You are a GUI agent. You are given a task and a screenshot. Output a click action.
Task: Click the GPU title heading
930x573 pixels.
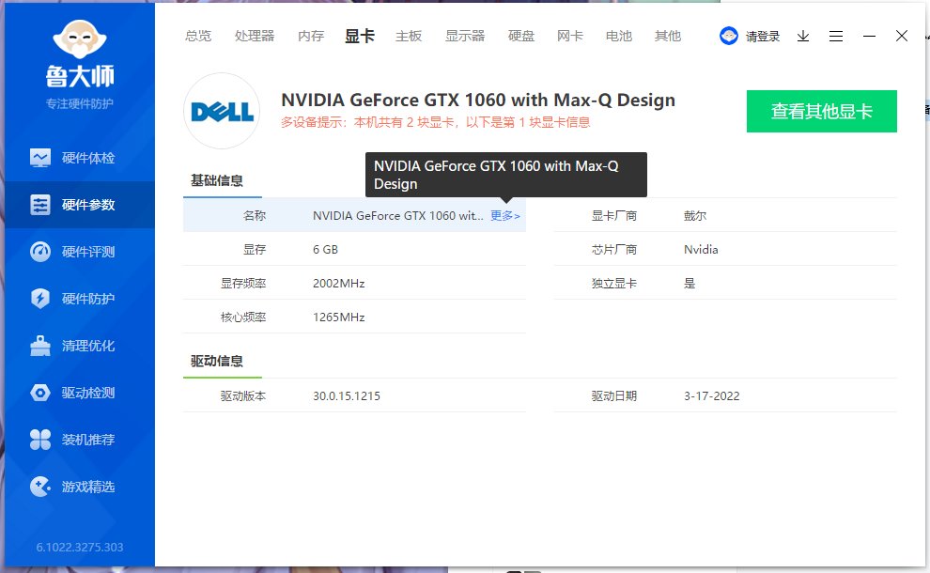pyautogui.click(x=478, y=100)
